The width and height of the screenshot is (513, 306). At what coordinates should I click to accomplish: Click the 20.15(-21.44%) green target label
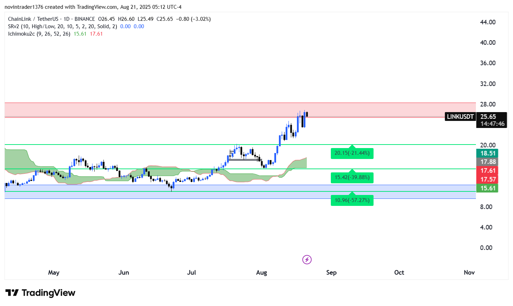[352, 153]
